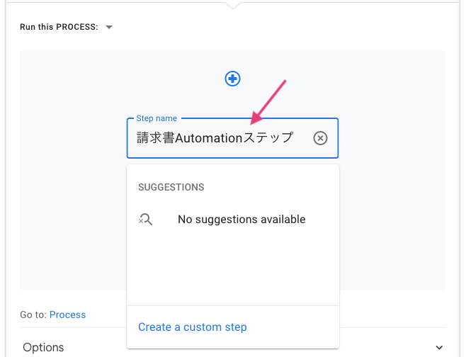
Task: Click the no-results search icon
Action: (145, 220)
